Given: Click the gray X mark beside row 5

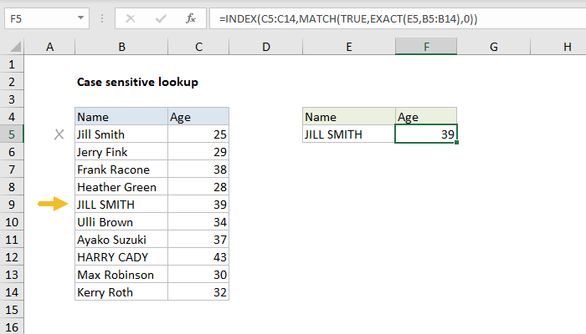Looking at the screenshot, I should tap(59, 134).
